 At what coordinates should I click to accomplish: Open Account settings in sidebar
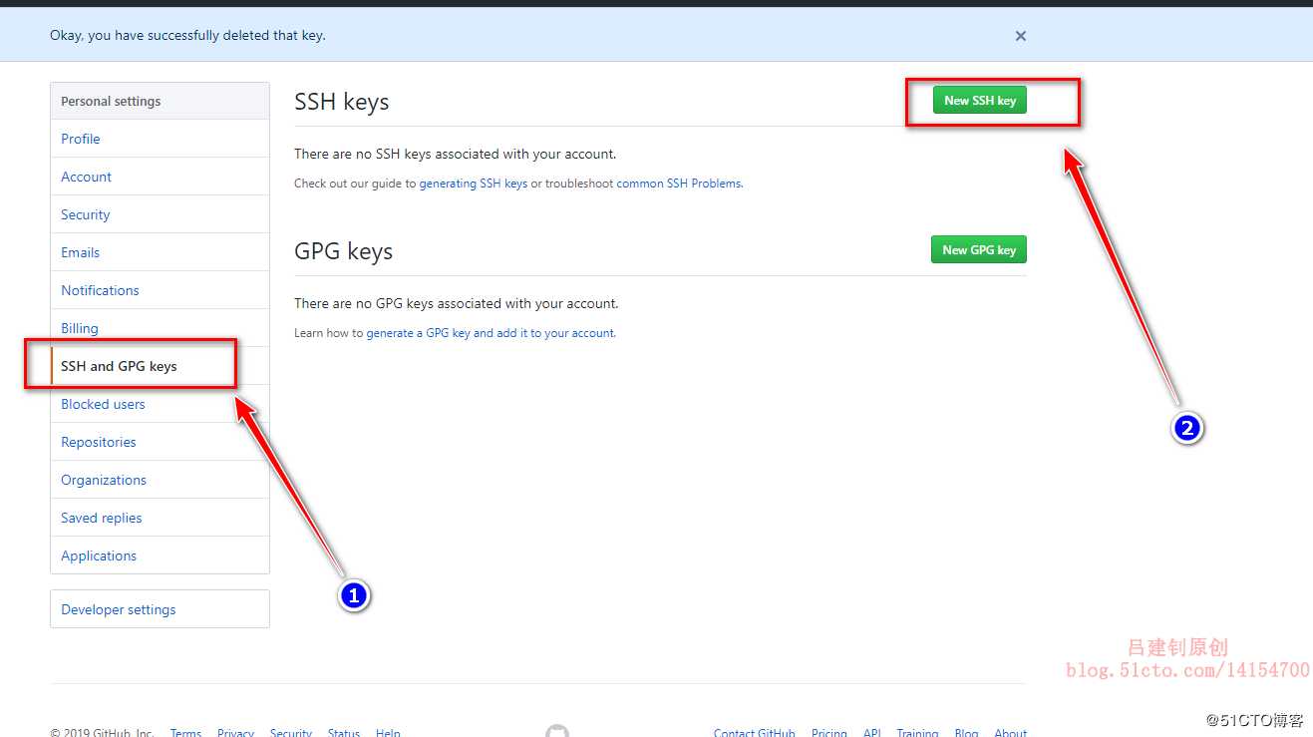(160, 177)
